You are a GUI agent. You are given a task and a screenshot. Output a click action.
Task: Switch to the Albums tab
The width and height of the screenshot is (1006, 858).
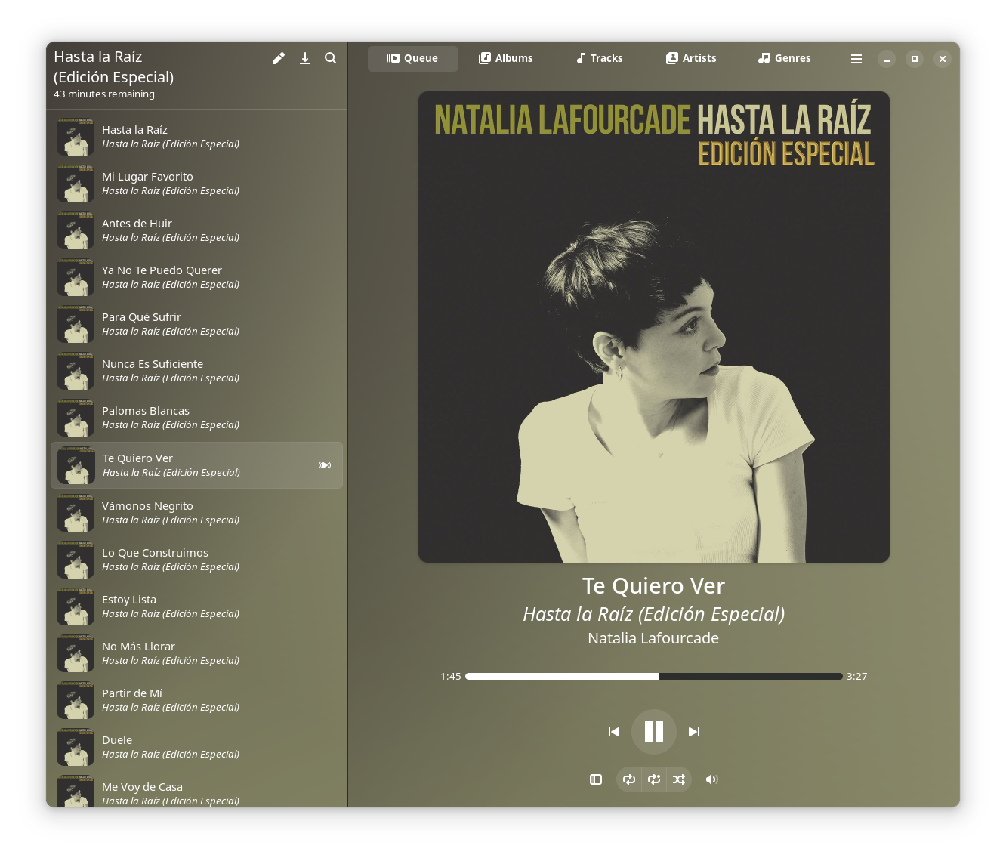click(x=506, y=59)
